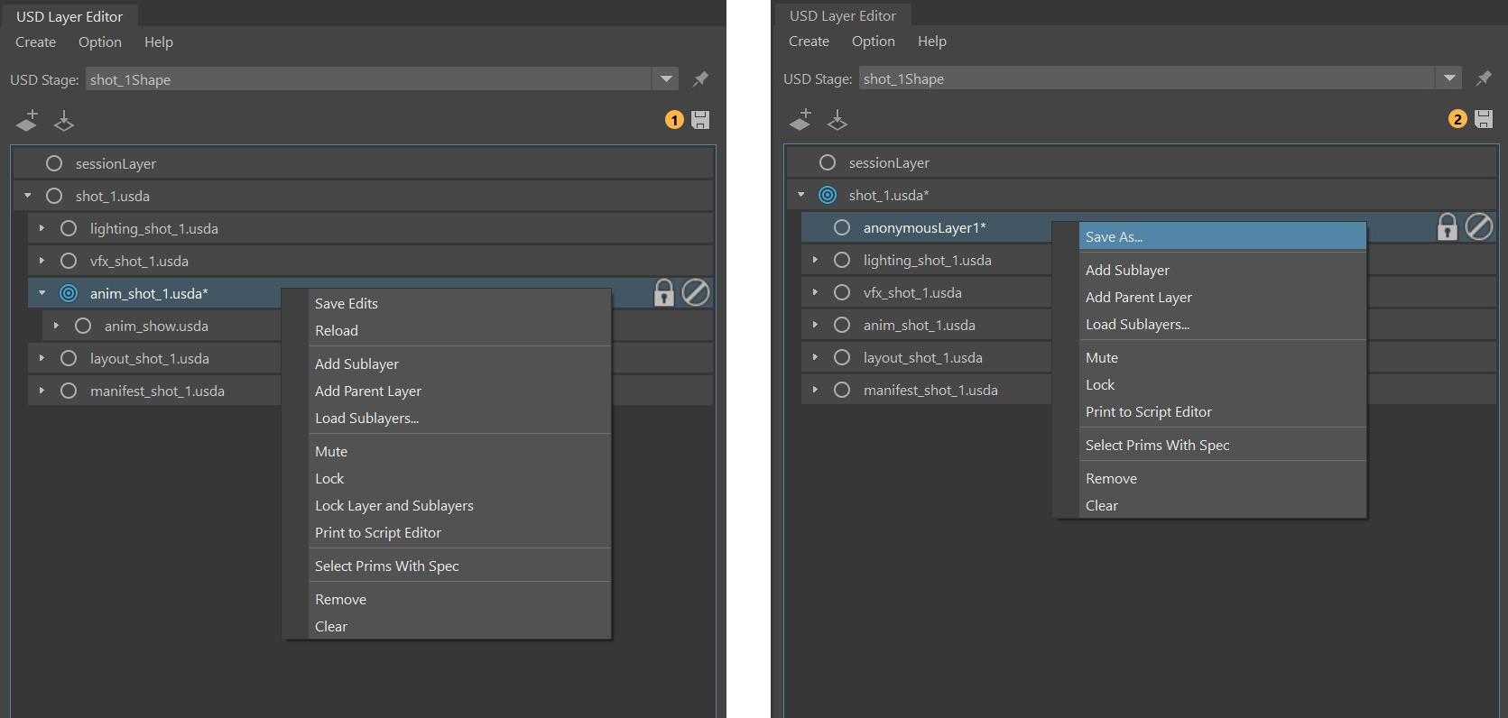
Task: Click Load Layer icon in right editor
Action: pos(837,119)
